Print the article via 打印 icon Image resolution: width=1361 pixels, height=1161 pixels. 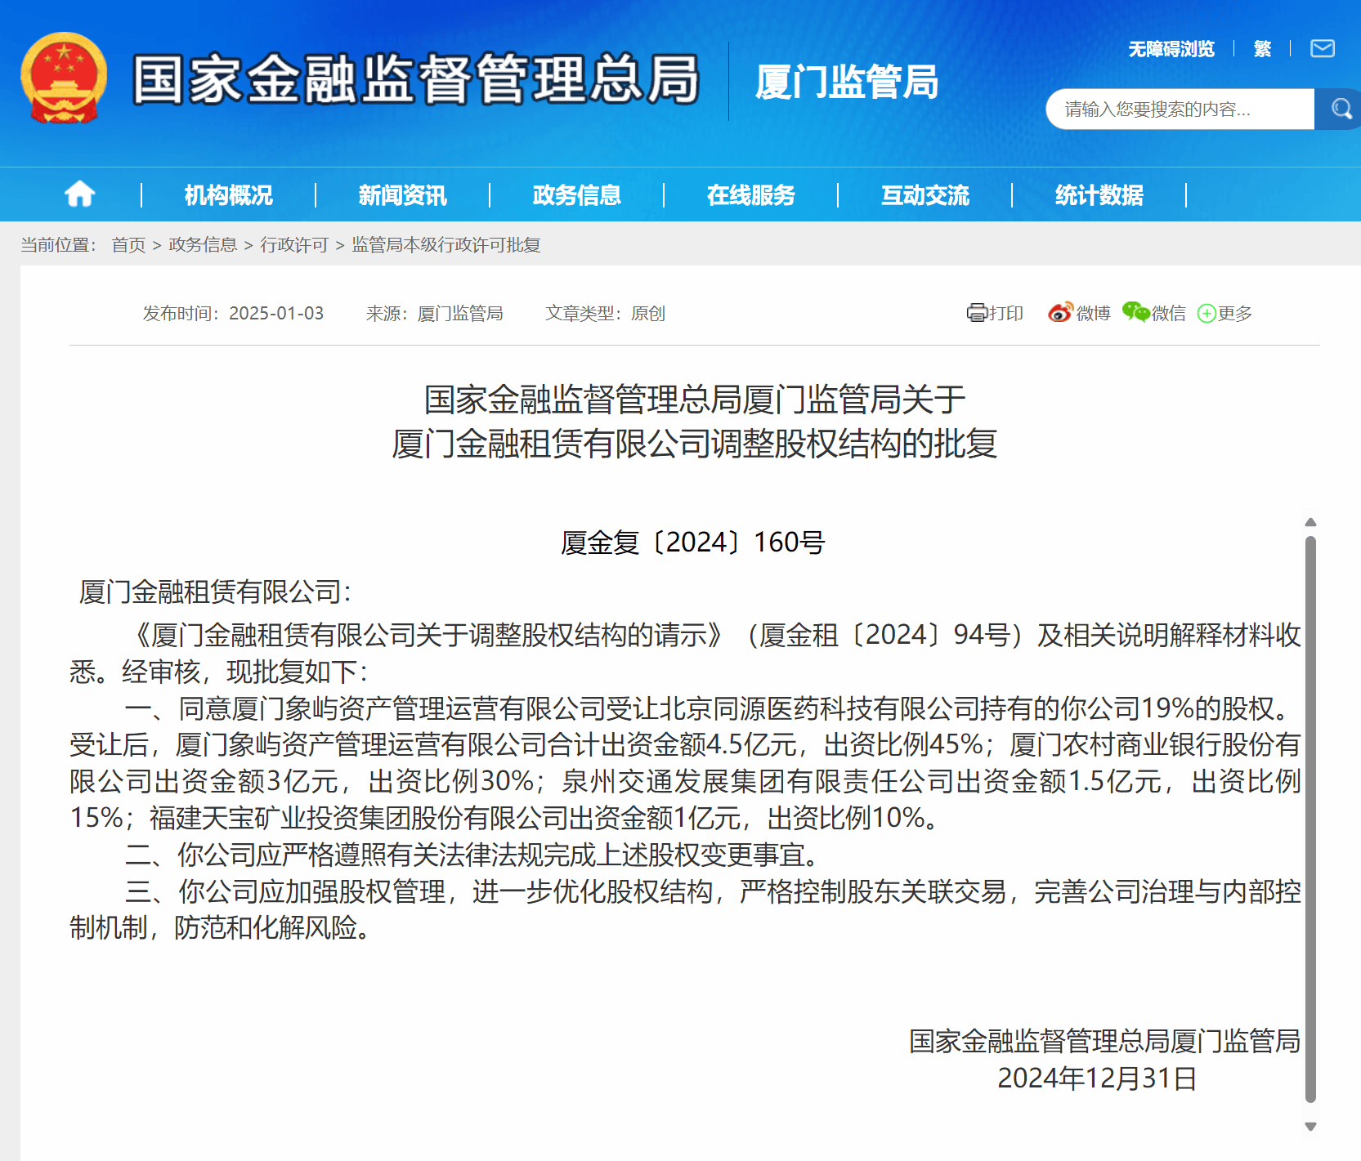point(995,313)
